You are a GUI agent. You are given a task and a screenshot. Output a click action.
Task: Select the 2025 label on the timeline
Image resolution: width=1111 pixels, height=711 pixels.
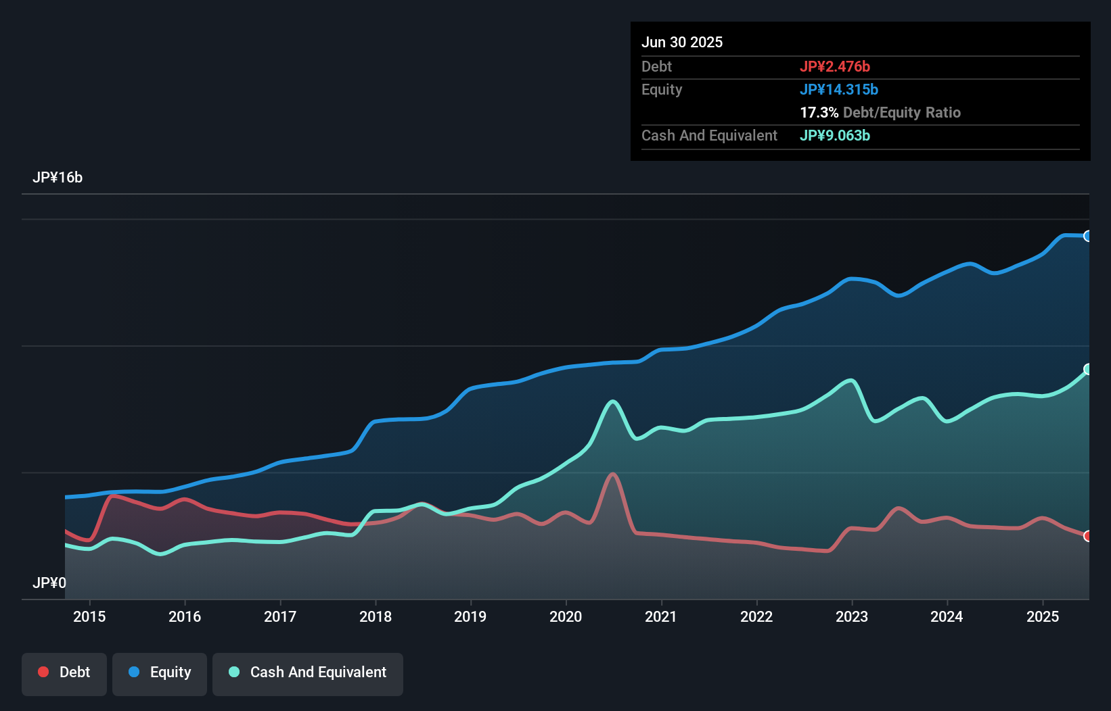tap(1043, 617)
